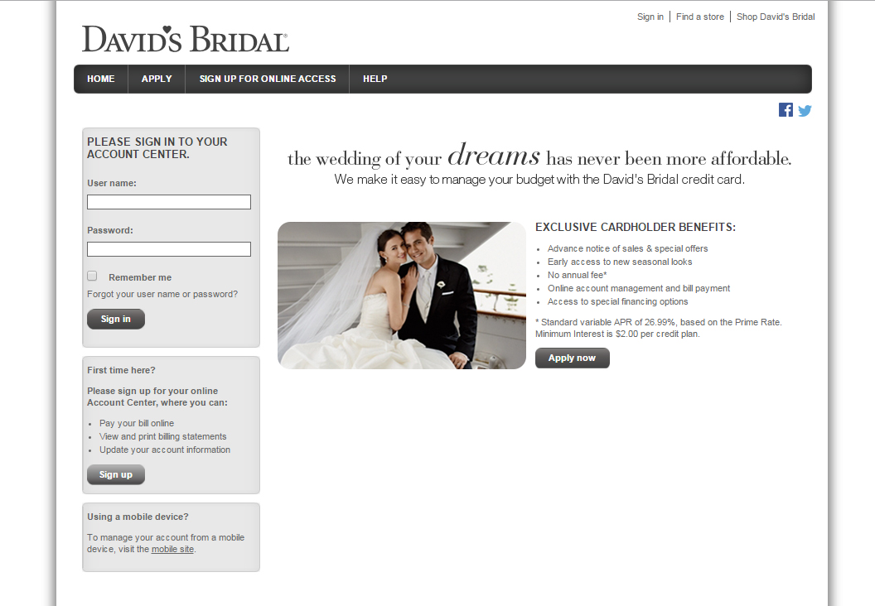Click 'Access to special financing options' text
The width and height of the screenshot is (875, 606).
point(618,301)
